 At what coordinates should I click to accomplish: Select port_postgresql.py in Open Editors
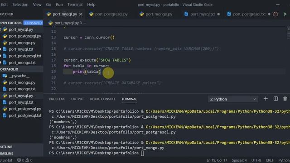point(22,36)
